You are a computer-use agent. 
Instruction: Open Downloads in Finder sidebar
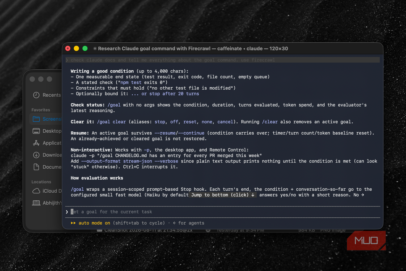click(47, 155)
